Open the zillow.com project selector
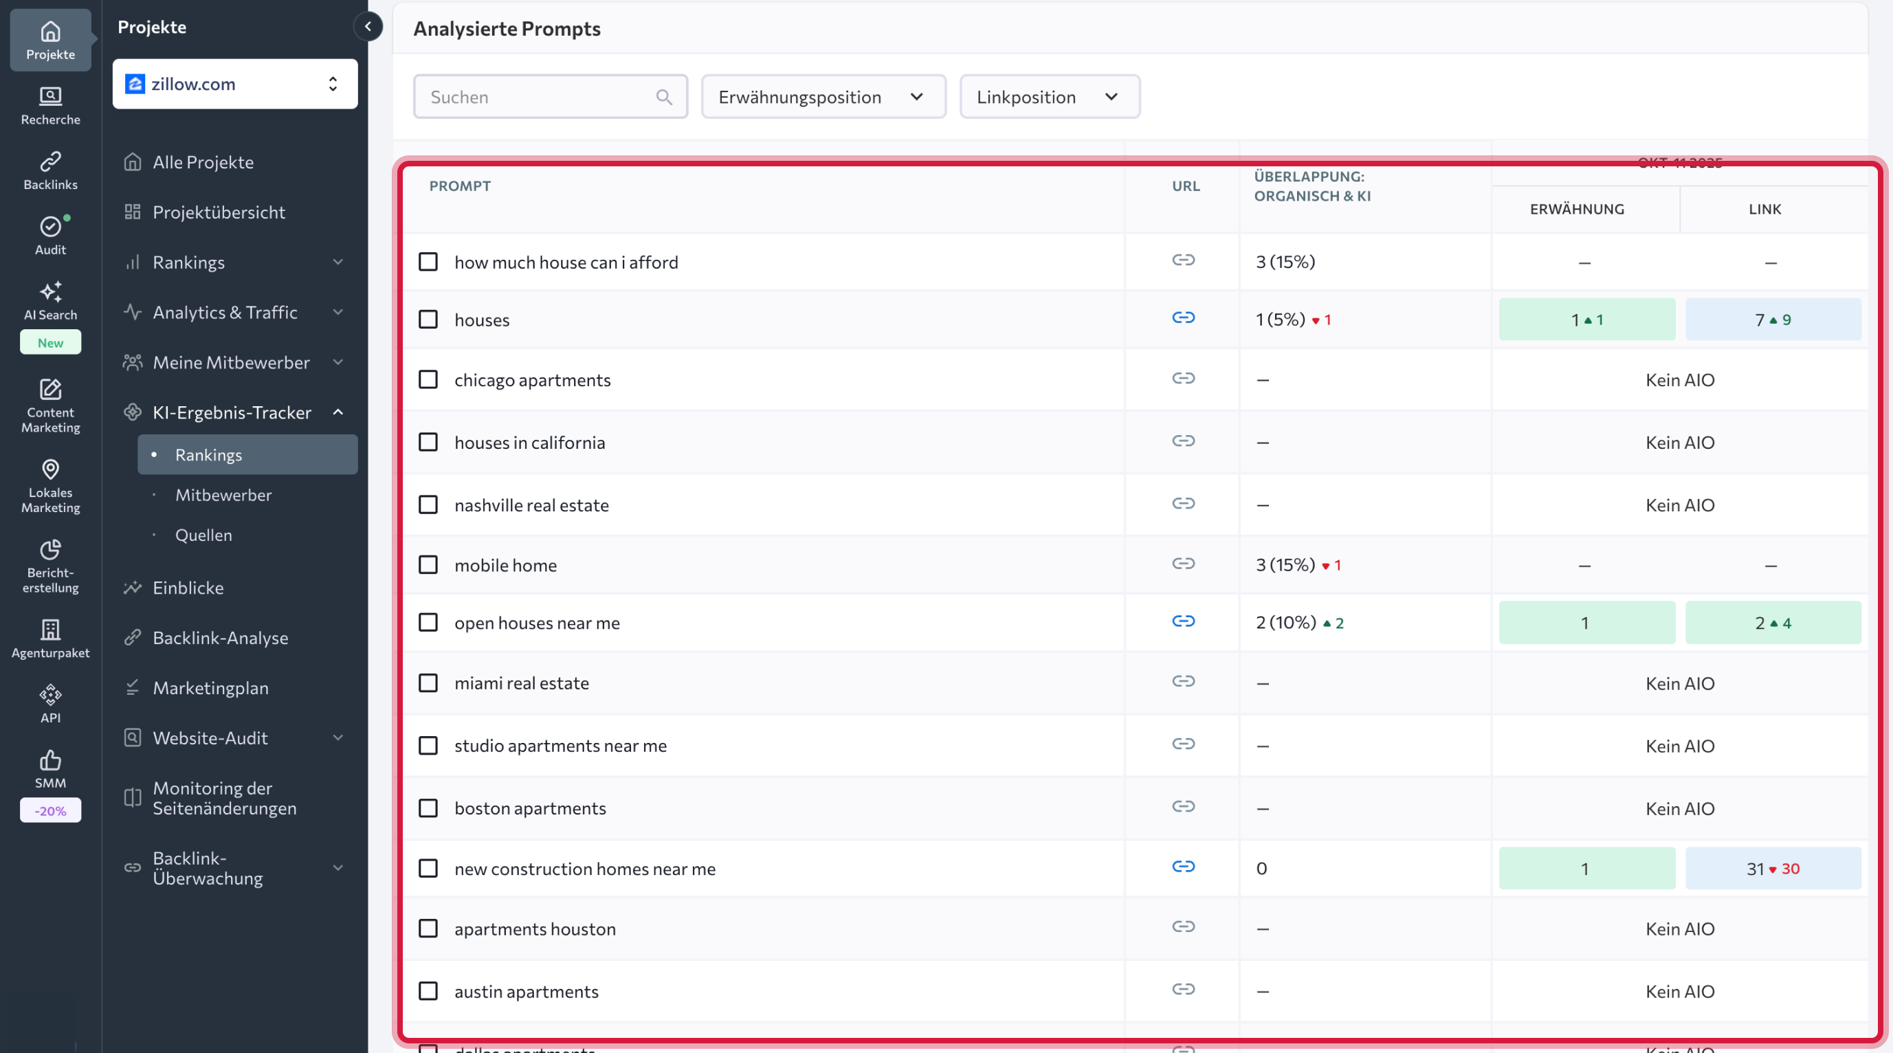 (234, 84)
